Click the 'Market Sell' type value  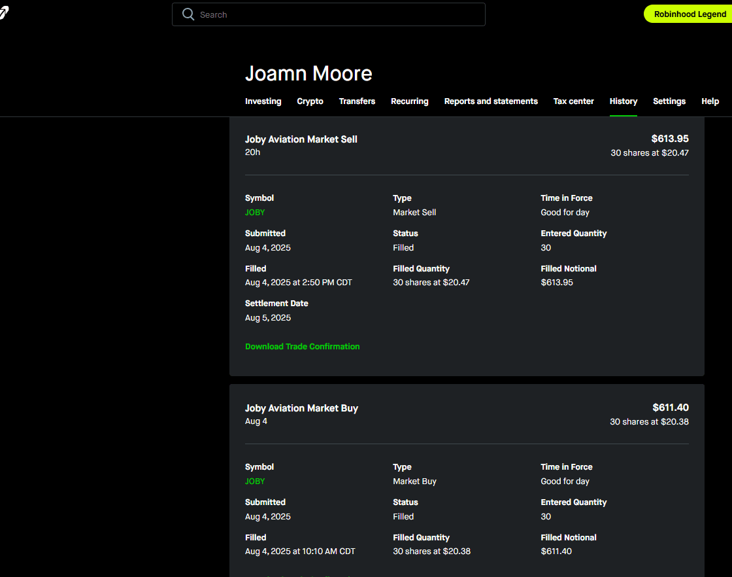pyautogui.click(x=414, y=213)
